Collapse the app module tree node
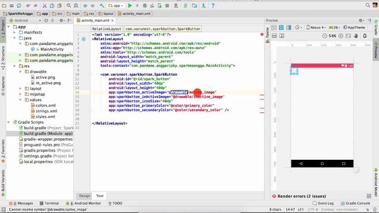This screenshot has width=379, height=213. coord(9,27)
